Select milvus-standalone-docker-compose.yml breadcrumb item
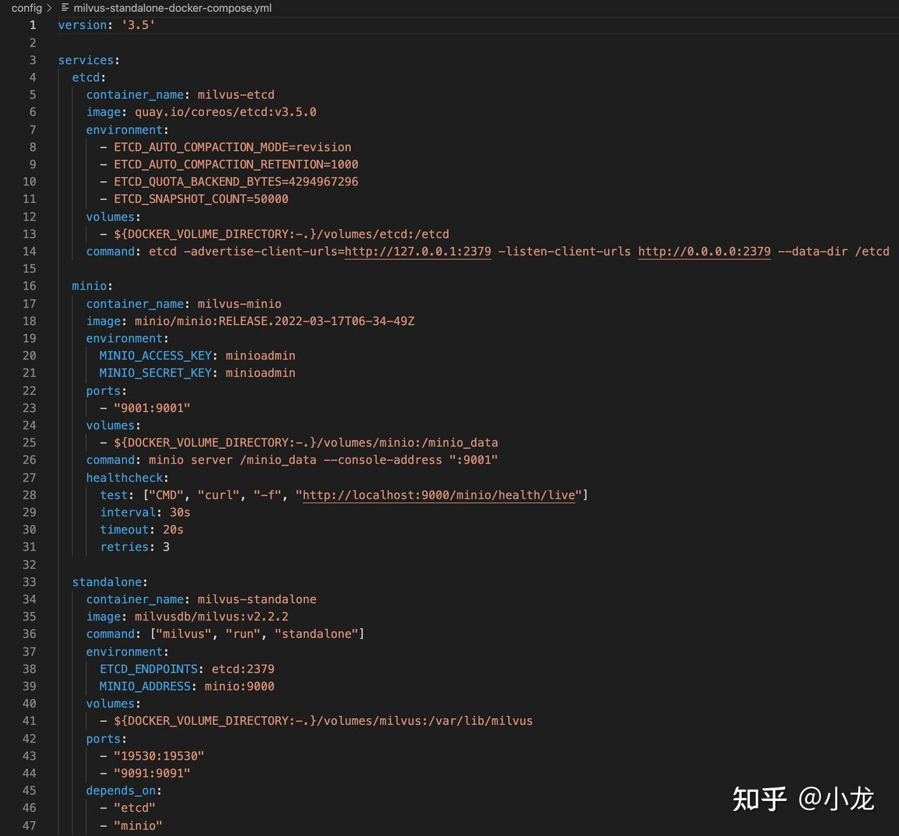This screenshot has width=899, height=836. [x=172, y=8]
